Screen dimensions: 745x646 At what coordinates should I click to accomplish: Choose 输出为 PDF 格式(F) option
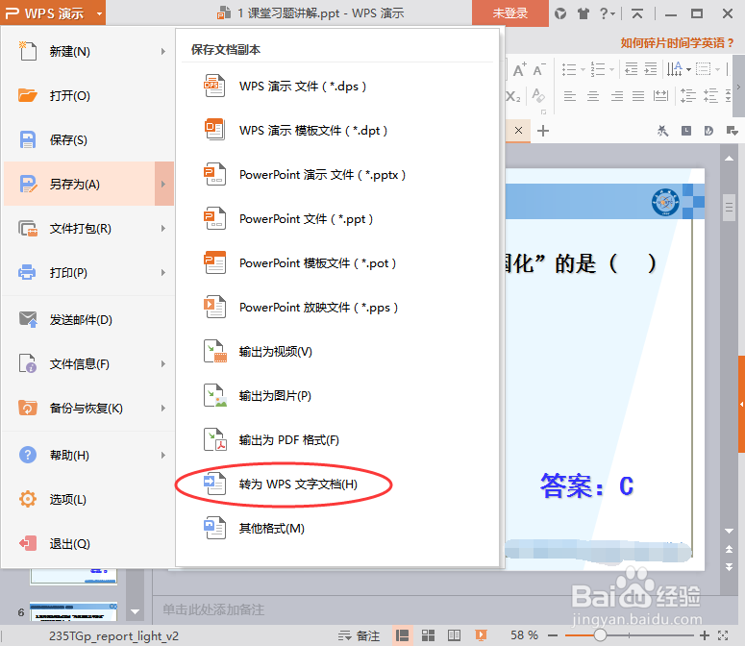coord(337,439)
